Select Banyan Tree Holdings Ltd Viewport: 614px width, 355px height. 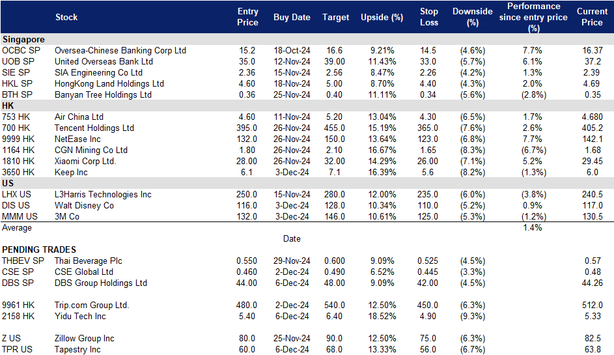[103, 95]
